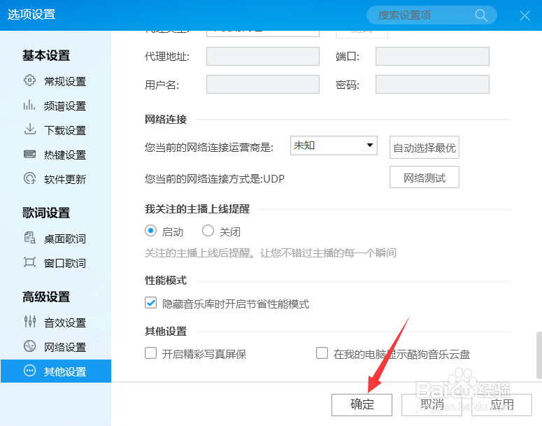This screenshot has height=426, width=542.
Task: Click the 代理地址 input field
Action: 263,57
